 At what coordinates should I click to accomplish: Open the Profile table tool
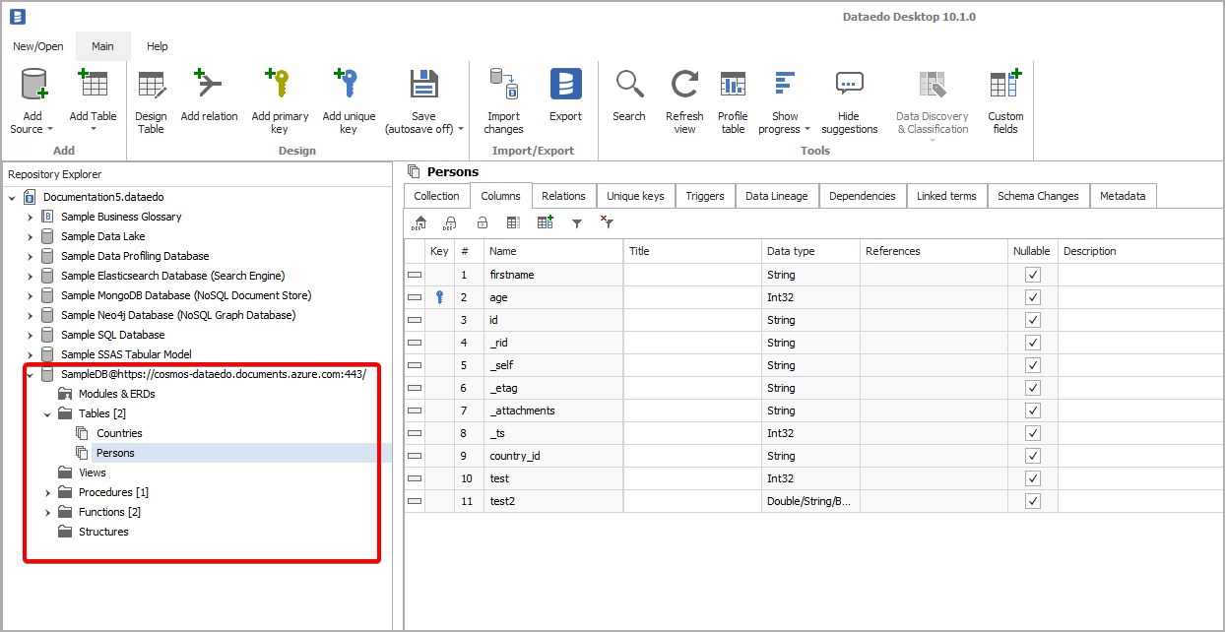[x=733, y=98]
